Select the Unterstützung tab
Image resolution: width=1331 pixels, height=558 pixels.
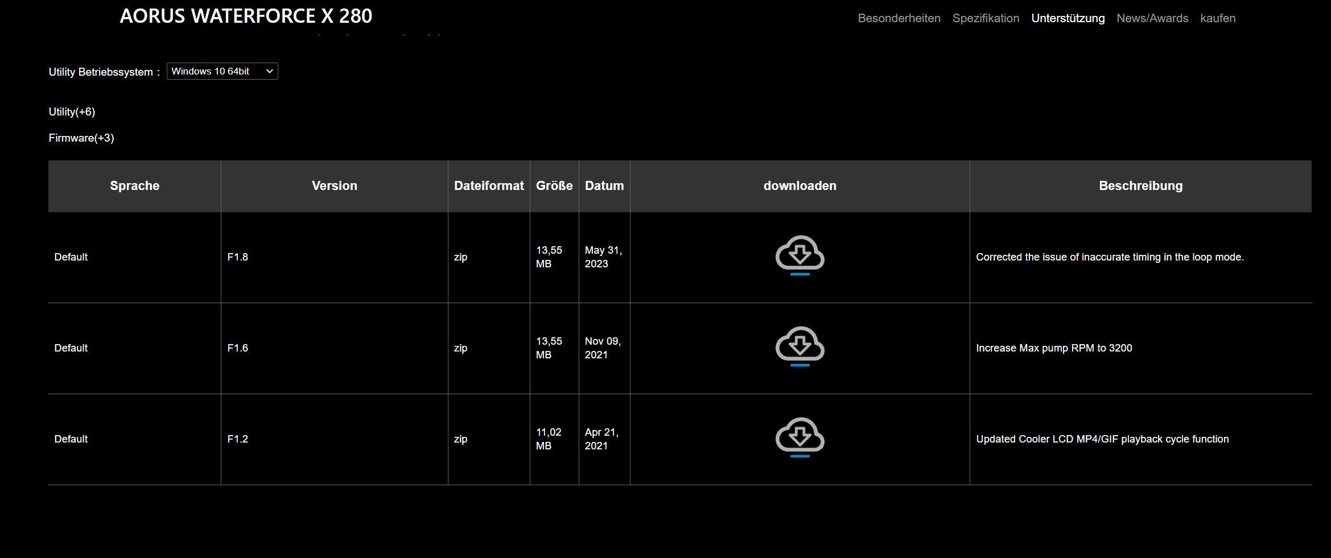[x=1068, y=18]
